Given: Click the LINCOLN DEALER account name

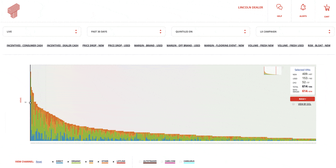Looking at the screenshot, I should pyautogui.click(x=251, y=8).
